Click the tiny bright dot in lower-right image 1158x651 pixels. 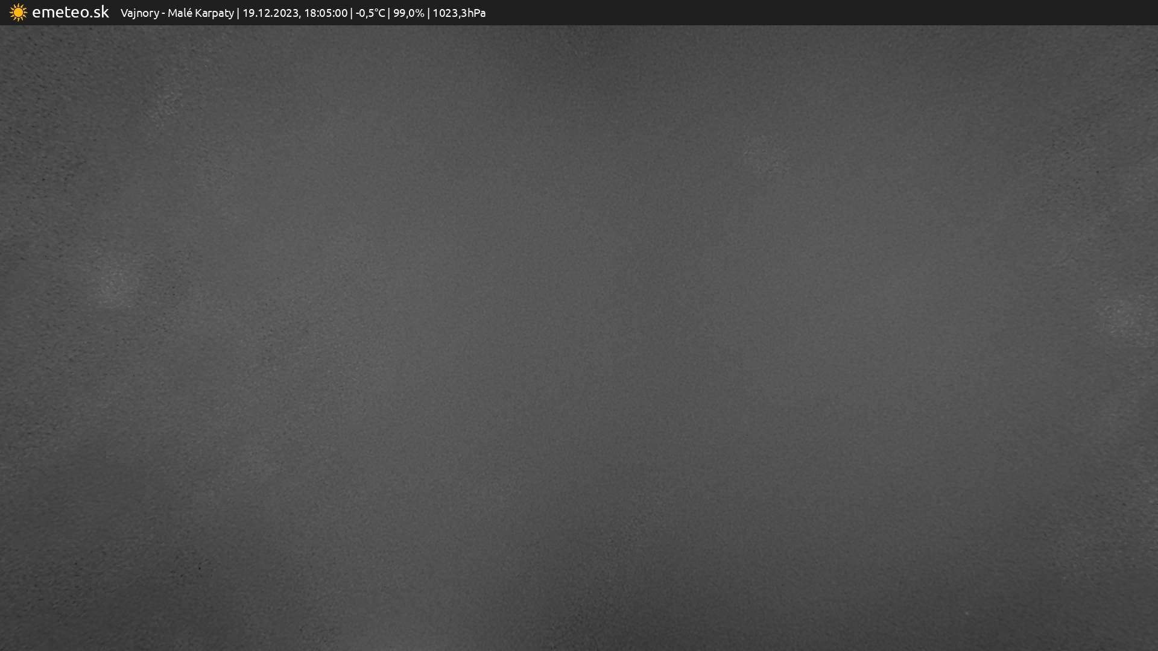point(966,614)
